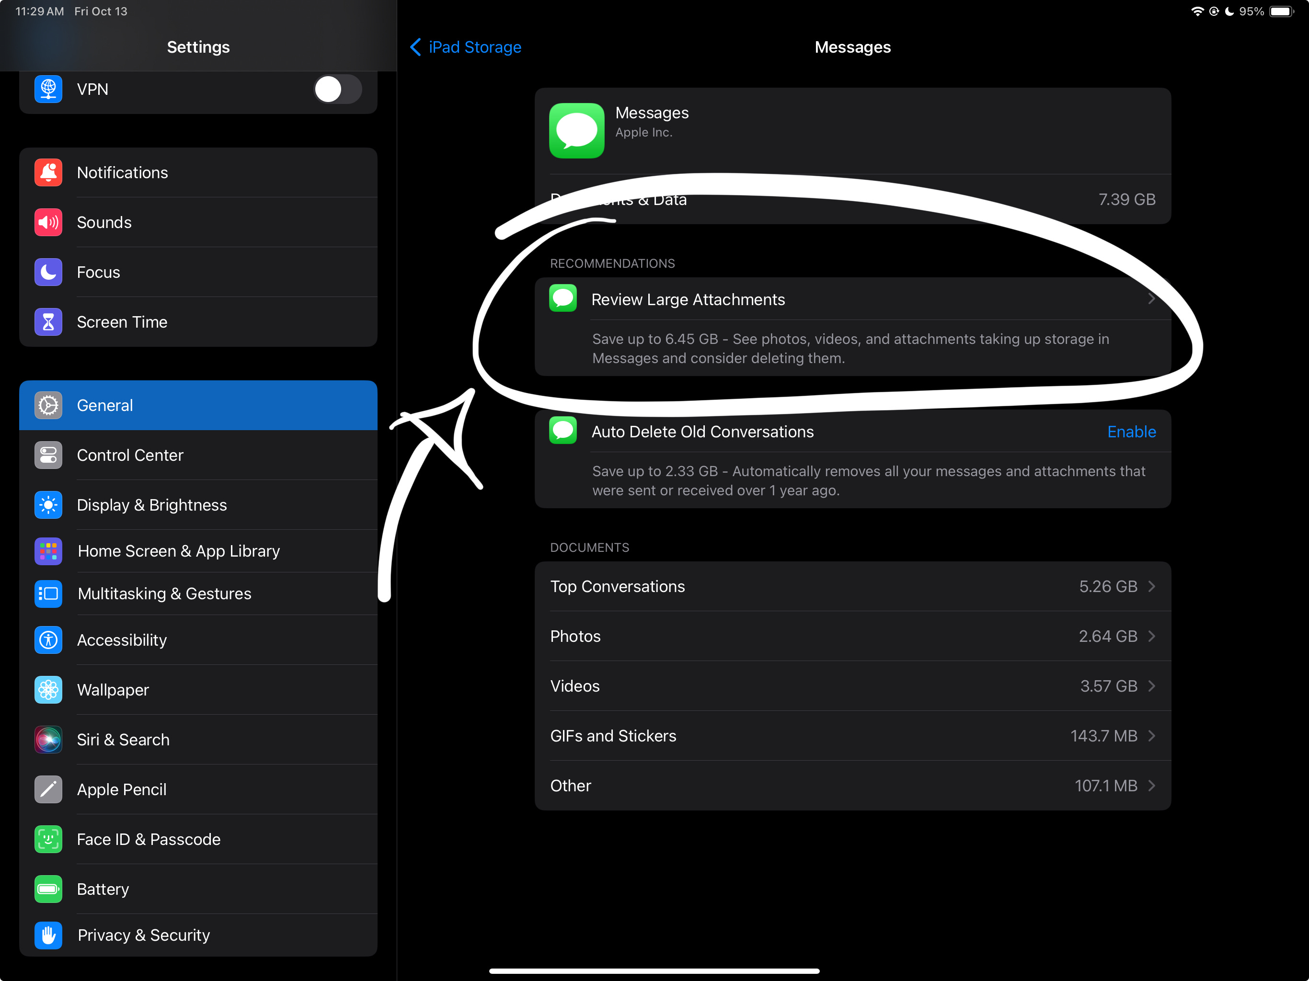Select General in sidebar
The image size is (1309, 981).
point(198,405)
